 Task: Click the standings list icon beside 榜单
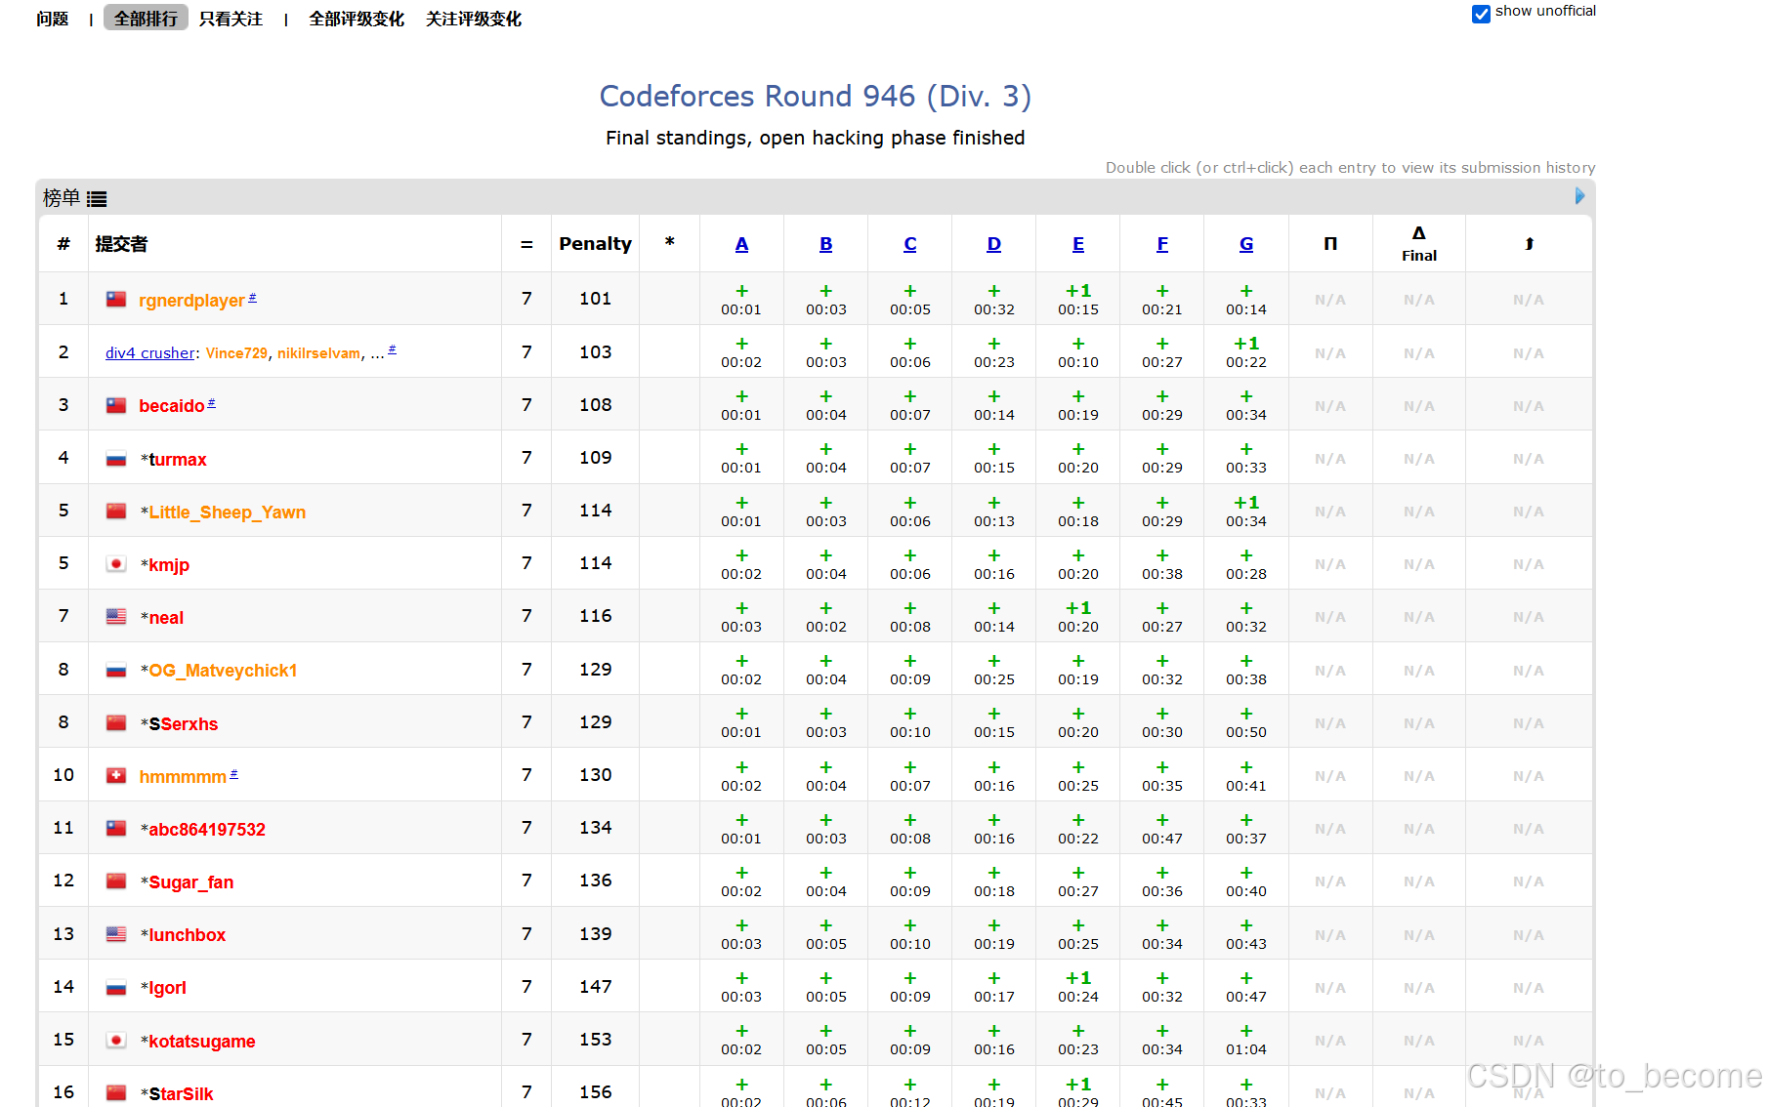point(97,199)
